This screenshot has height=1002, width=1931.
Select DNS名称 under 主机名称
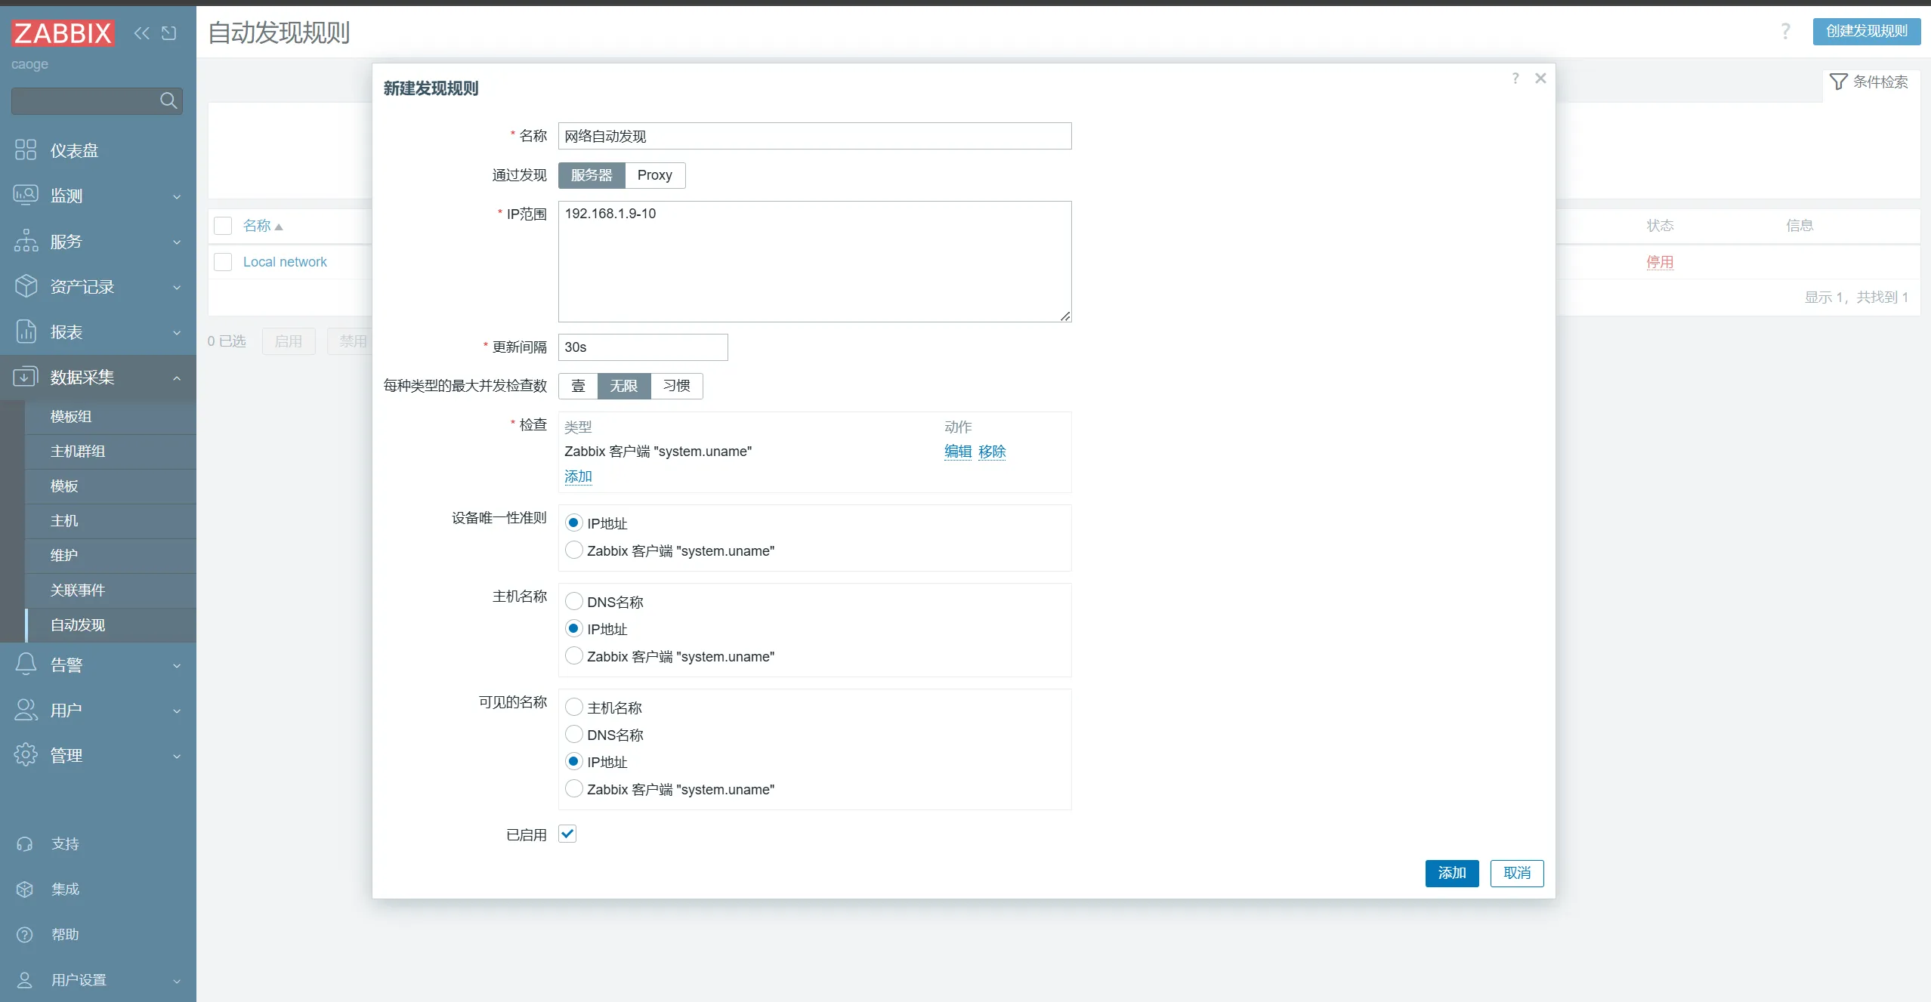pyautogui.click(x=574, y=601)
